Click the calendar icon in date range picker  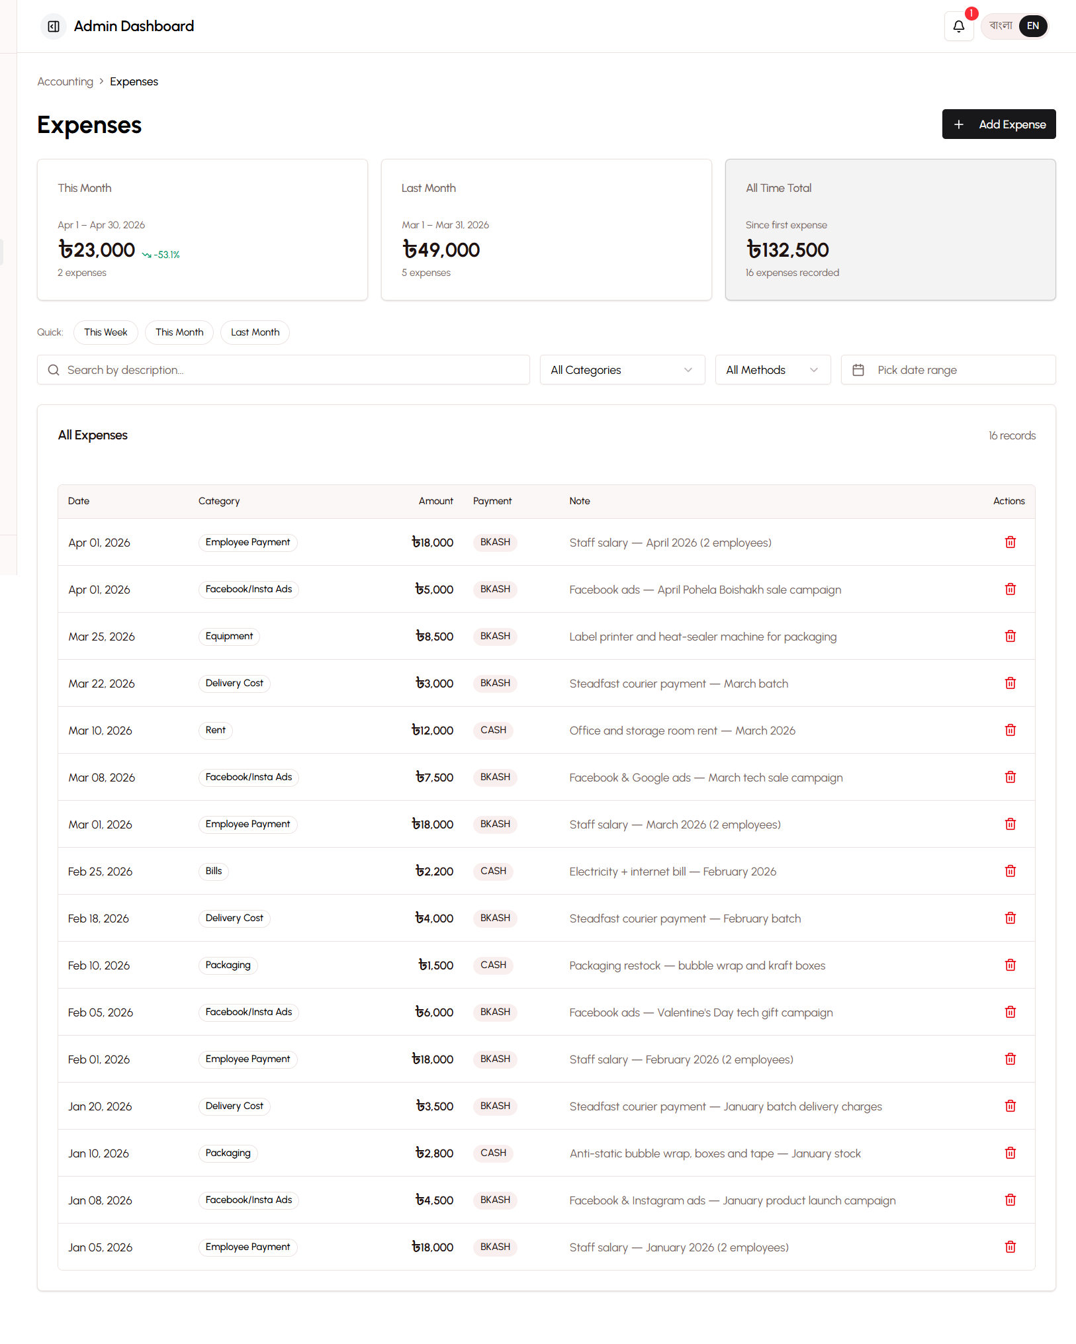tap(858, 369)
